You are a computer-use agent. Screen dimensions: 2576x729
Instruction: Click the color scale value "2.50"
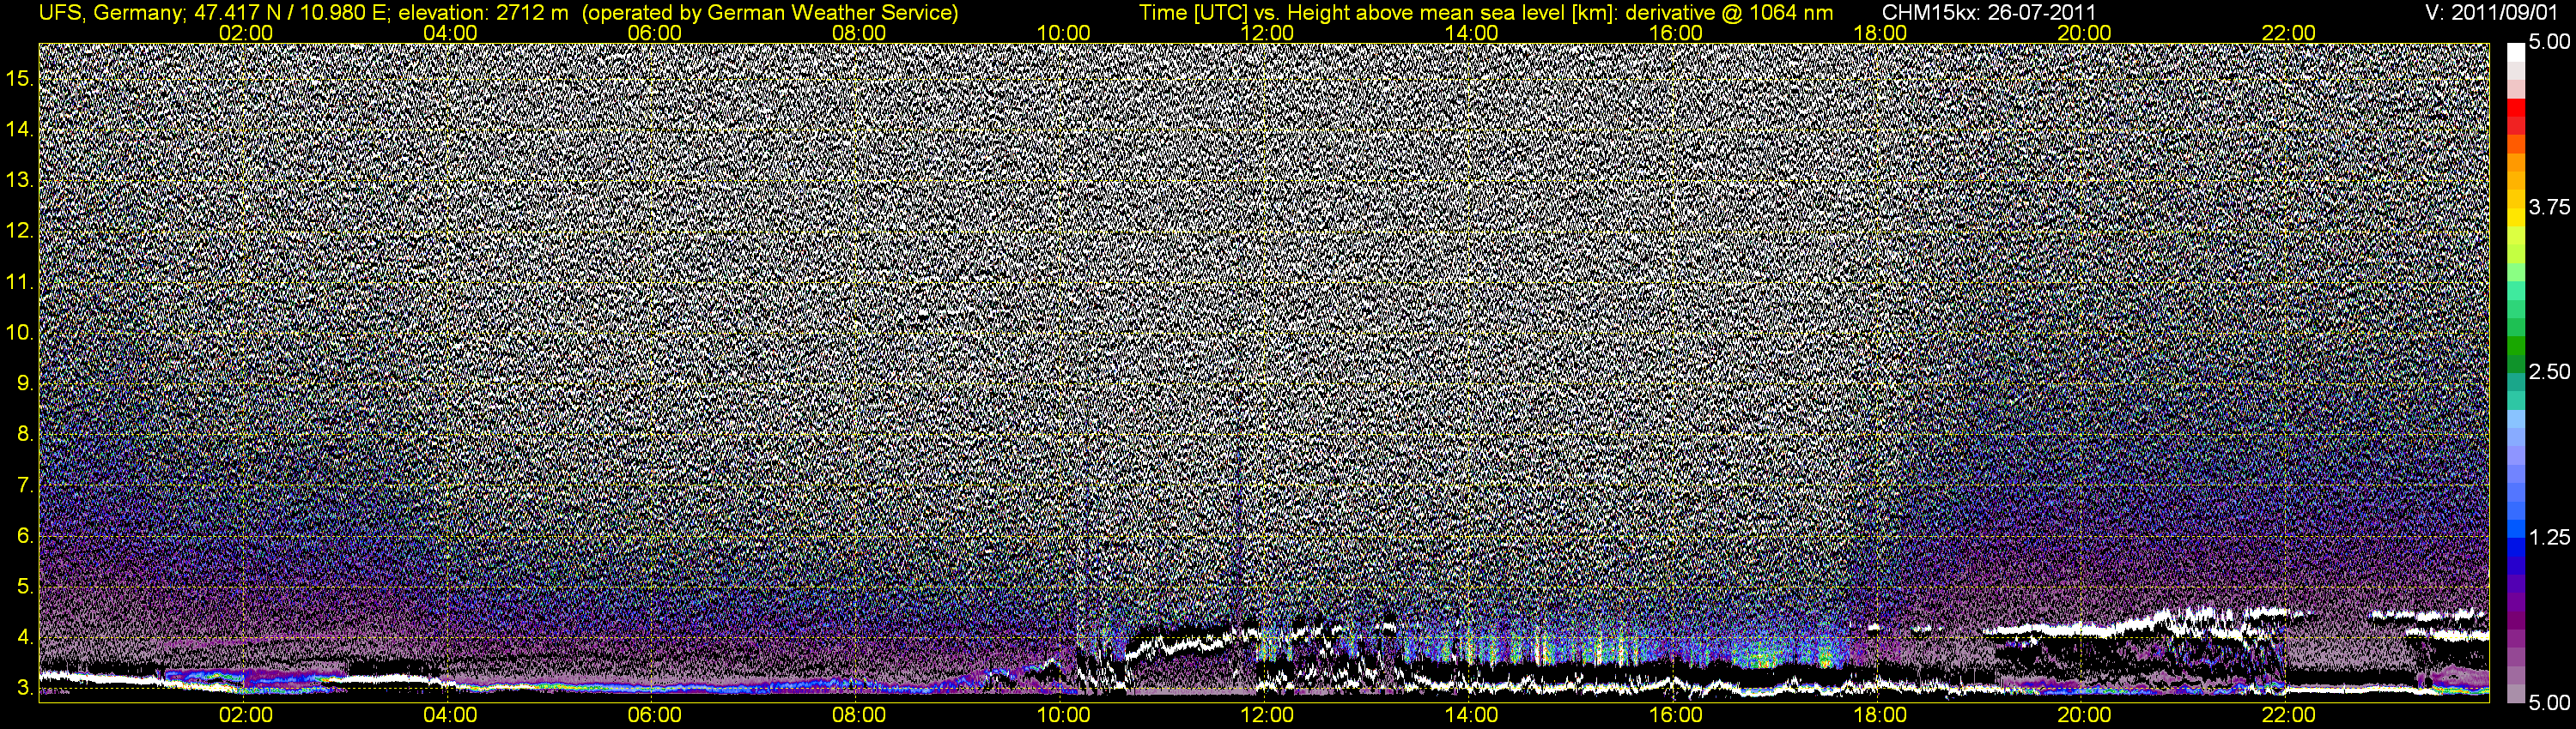(2549, 371)
